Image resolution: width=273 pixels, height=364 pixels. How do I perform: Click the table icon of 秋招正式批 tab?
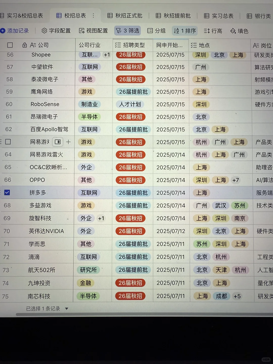click(110, 16)
